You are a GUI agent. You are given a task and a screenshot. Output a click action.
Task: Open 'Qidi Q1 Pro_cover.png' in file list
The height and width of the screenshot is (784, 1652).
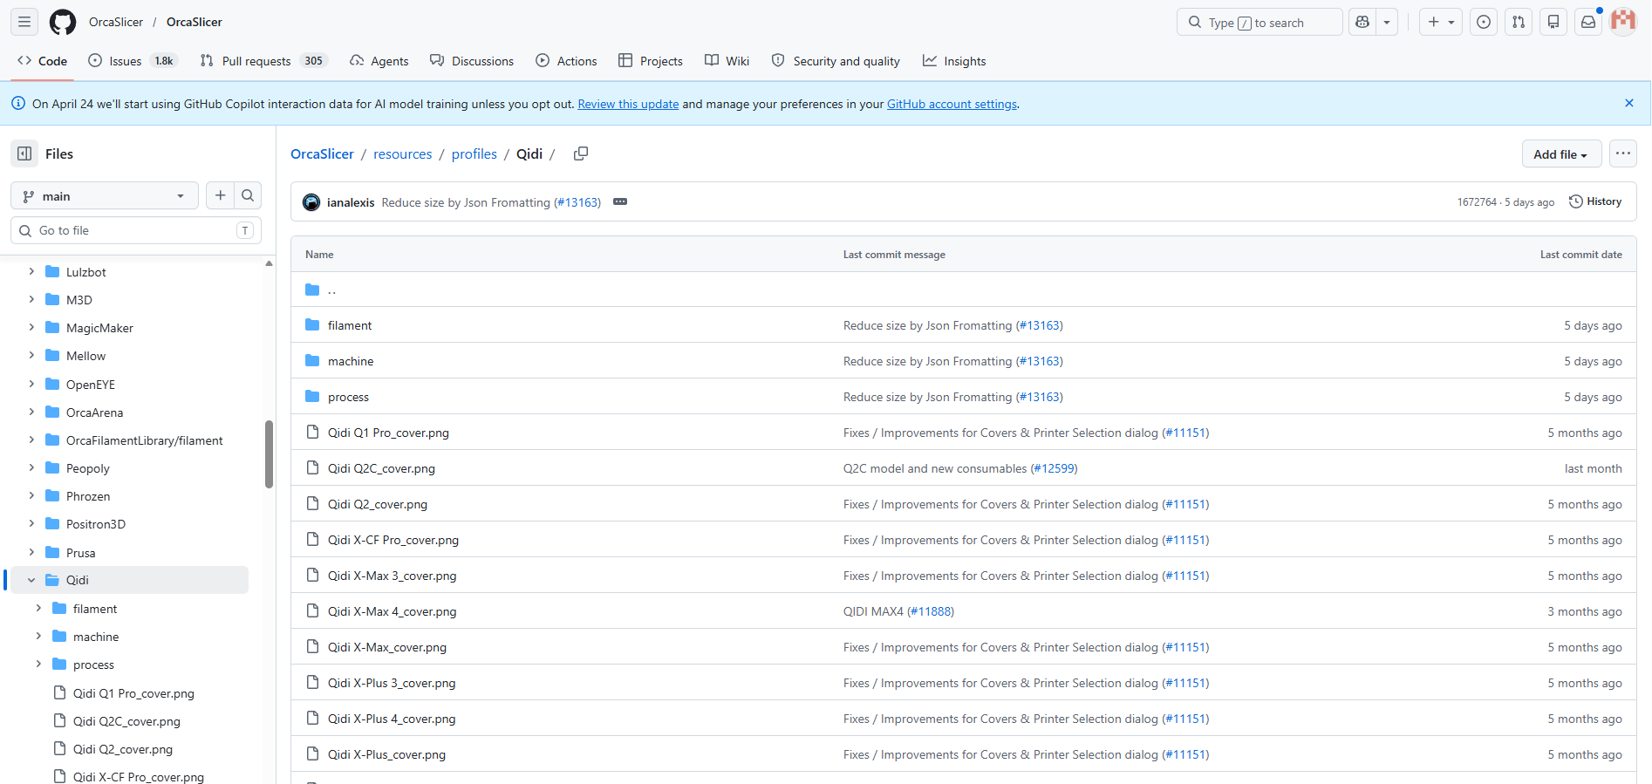[388, 433]
